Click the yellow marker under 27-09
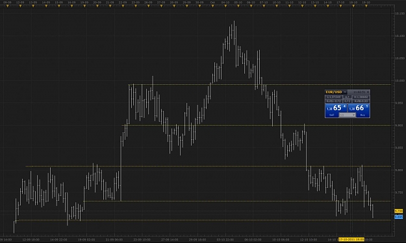 [161, 6]
